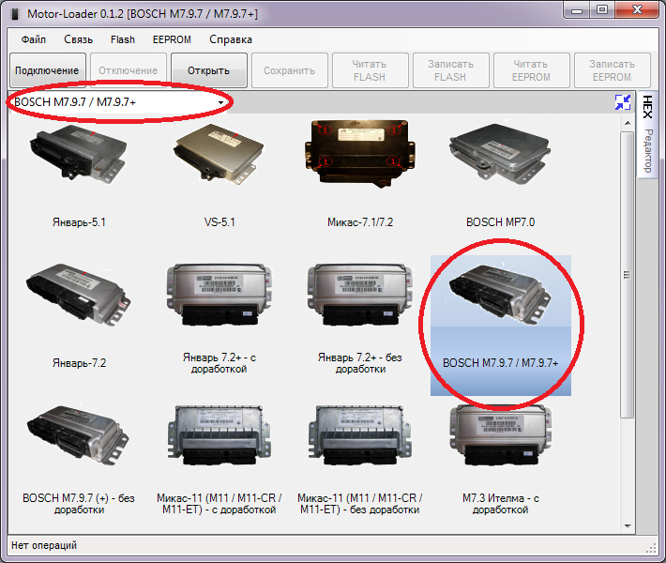Image resolution: width=666 pixels, height=563 pixels.
Task: Click the Январь-7.2 label text
Action: click(x=79, y=363)
